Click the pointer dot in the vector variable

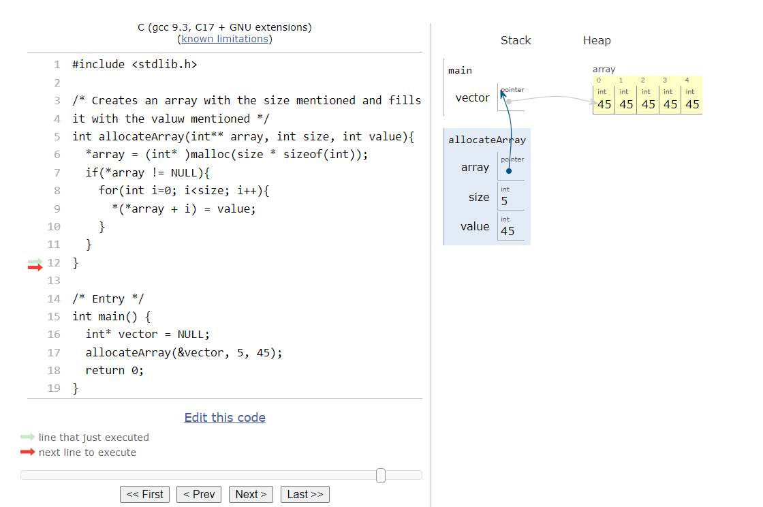coord(509,102)
